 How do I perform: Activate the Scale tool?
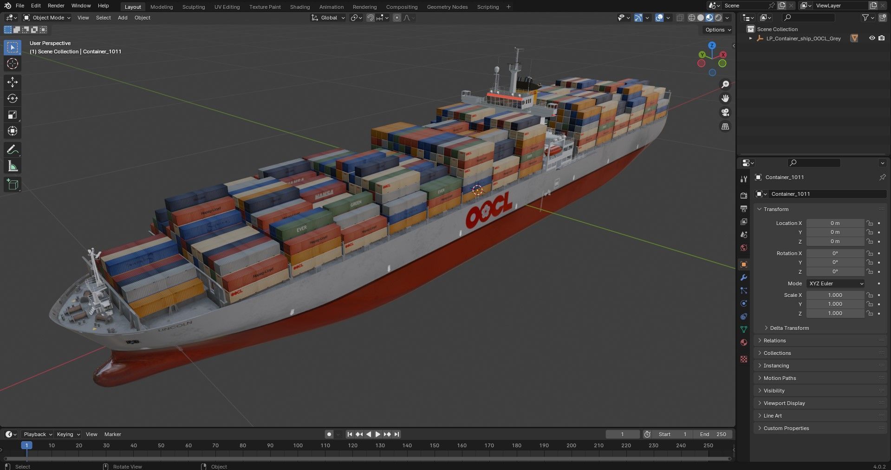(x=13, y=115)
